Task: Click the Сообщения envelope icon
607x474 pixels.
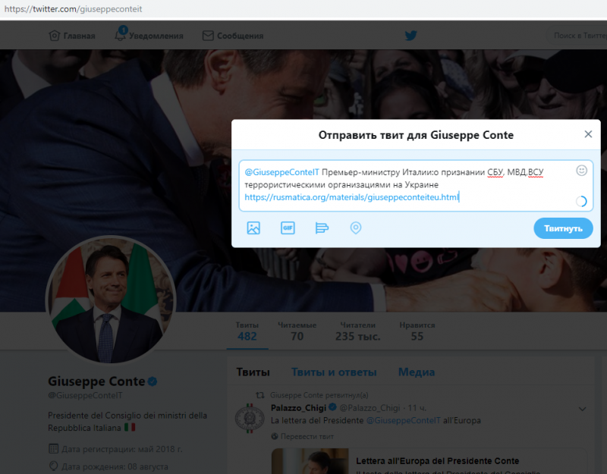Action: [x=208, y=36]
